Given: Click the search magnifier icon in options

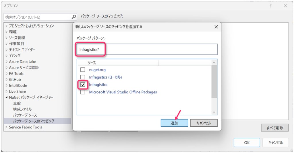Looking at the screenshot, I should (x=74, y=17).
